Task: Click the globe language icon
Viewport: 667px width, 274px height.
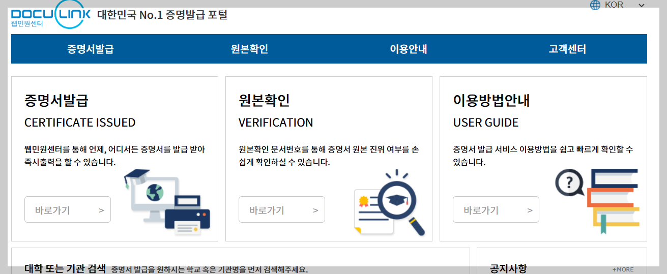Action: (x=595, y=5)
